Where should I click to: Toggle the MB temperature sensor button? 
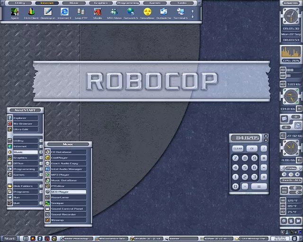coord(283,200)
